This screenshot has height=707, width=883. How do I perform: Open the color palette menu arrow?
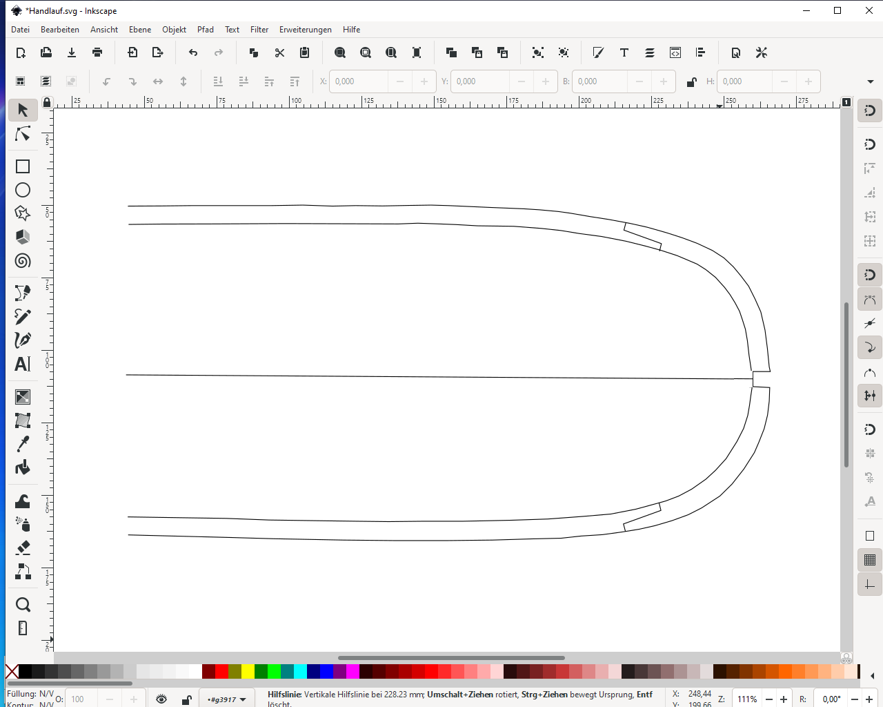(873, 675)
